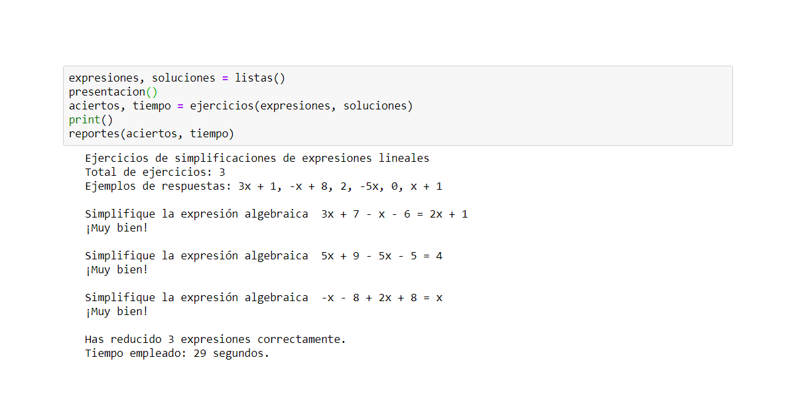The height and width of the screenshot is (398, 796).
Task: Click '¡Muy bien!' under the first exercise
Action: (x=116, y=228)
